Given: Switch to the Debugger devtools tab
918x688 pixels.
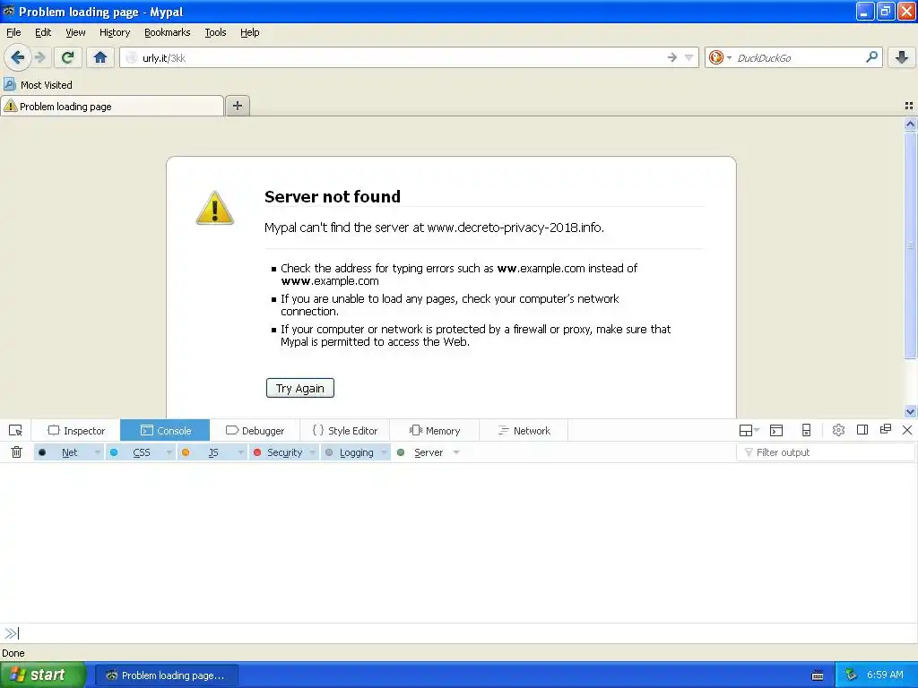Looking at the screenshot, I should 255,431.
